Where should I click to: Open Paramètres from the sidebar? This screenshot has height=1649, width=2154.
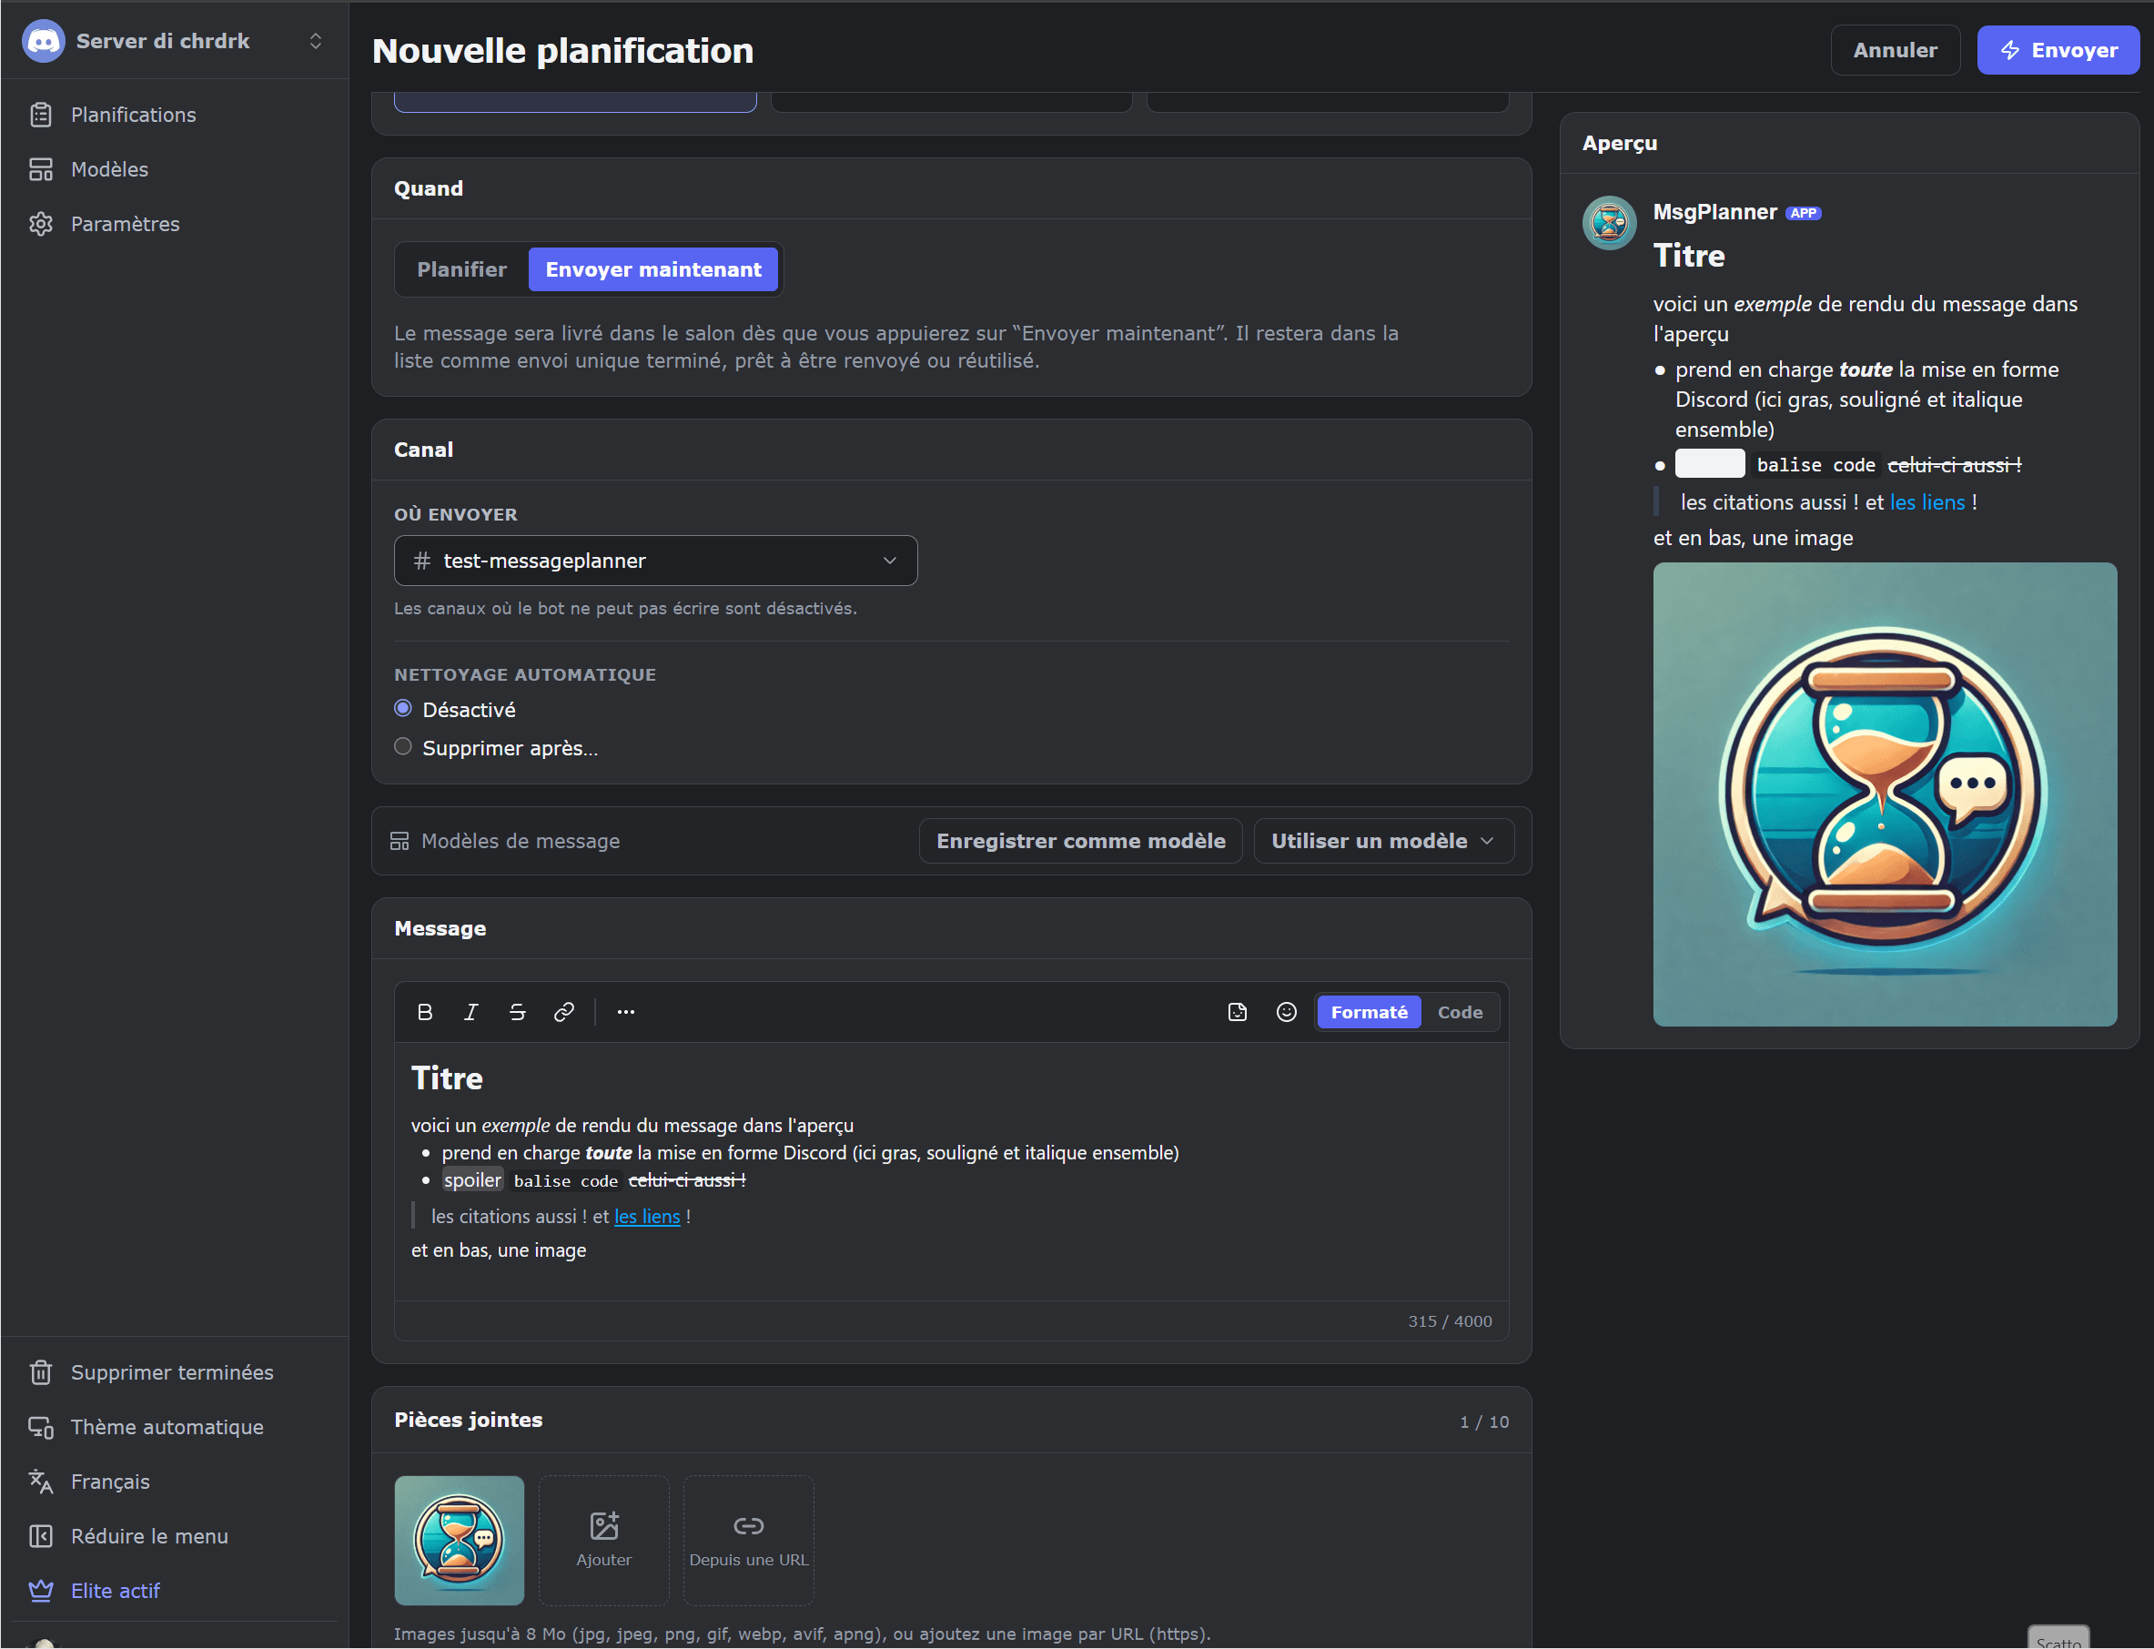[175, 225]
